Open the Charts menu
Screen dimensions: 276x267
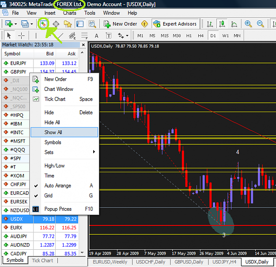coord(70,13)
